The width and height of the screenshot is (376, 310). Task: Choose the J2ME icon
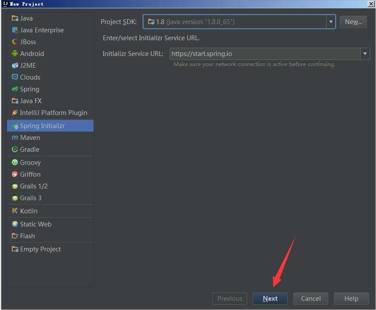tap(15, 66)
